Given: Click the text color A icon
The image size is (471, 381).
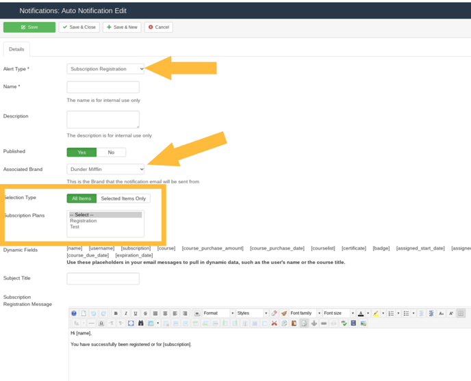Looking at the screenshot, I should pos(361,313).
